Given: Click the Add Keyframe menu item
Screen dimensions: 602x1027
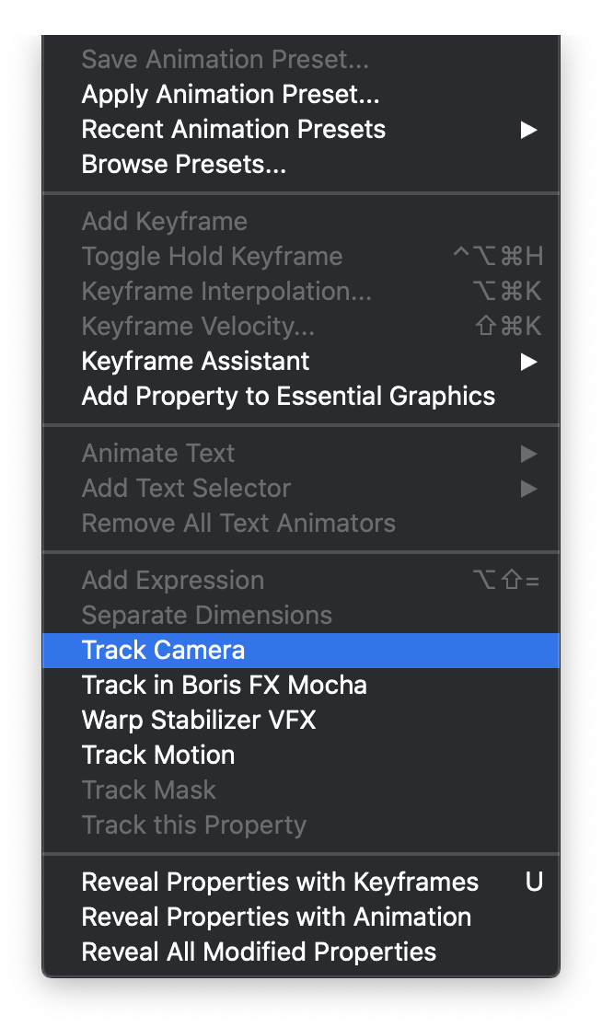Looking at the screenshot, I should pyautogui.click(x=164, y=222).
